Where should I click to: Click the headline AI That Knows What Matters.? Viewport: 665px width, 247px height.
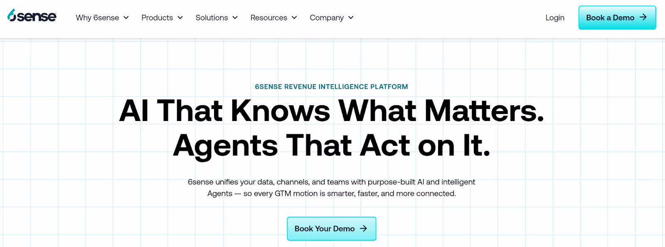[331, 111]
